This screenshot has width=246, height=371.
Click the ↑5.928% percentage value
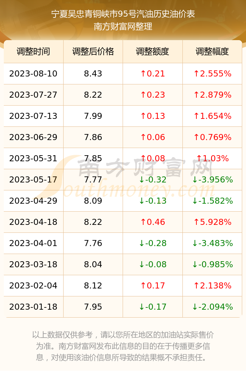click(x=212, y=222)
